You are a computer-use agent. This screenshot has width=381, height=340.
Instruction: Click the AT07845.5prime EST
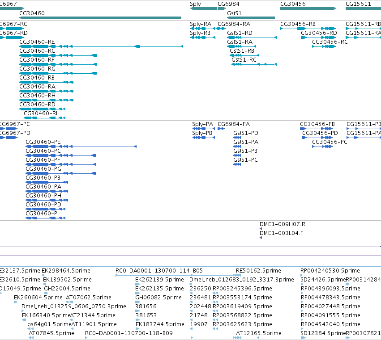pos(51,333)
